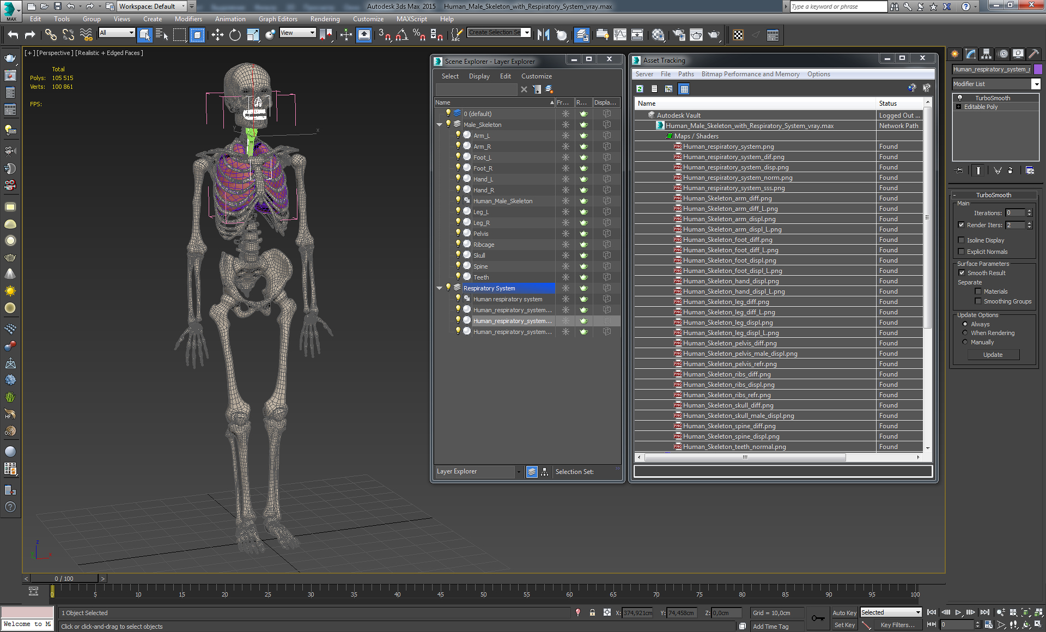Enable Explicit Normals checkbox
The image size is (1046, 632).
[x=961, y=251]
